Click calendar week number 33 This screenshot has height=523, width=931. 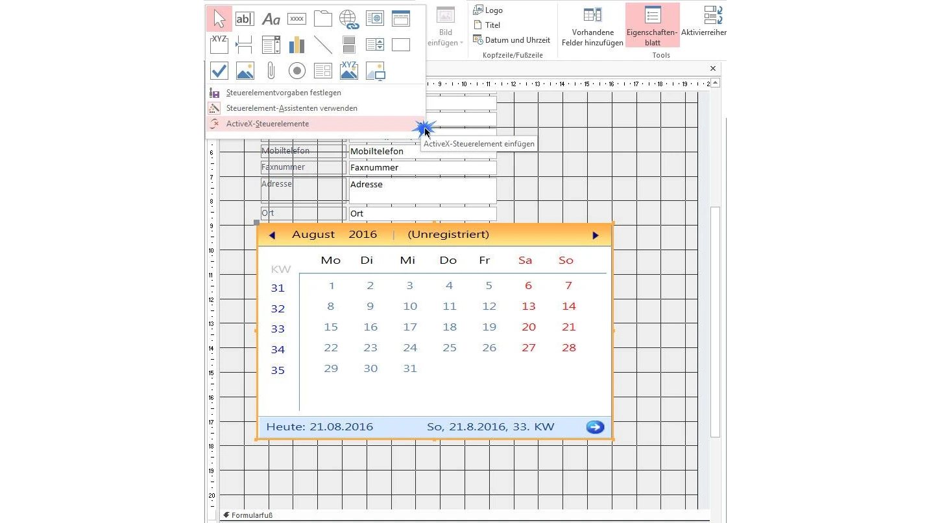pyautogui.click(x=278, y=329)
